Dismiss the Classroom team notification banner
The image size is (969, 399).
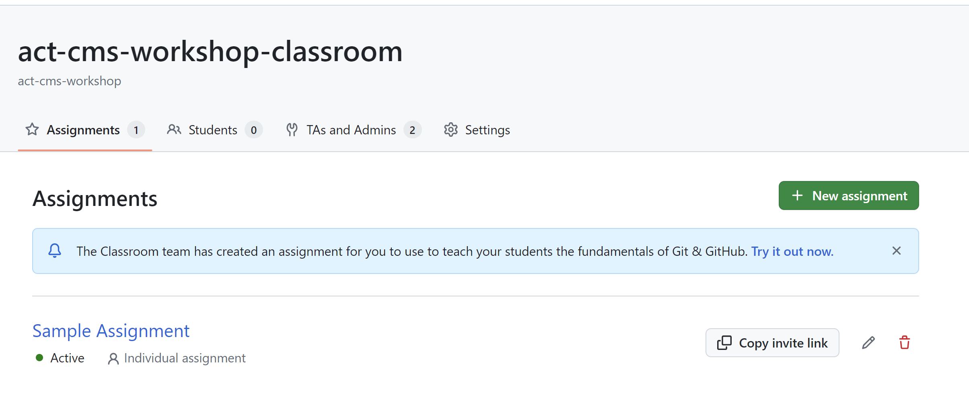897,251
